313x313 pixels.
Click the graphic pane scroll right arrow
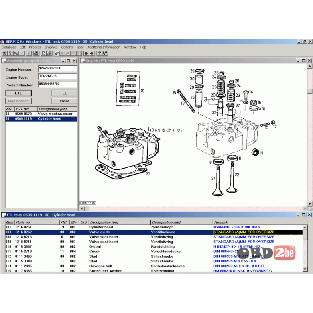pyautogui.click(x=305, y=209)
